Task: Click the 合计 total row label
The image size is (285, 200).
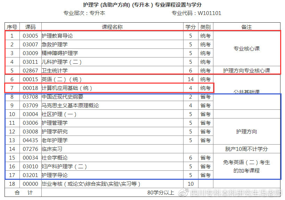Action: click(23, 193)
